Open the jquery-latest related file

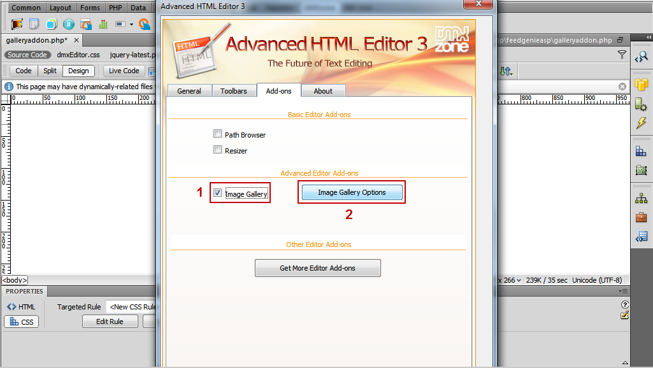coord(133,55)
